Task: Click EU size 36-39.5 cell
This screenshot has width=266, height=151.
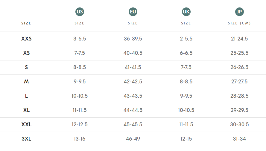Action: 133,39
